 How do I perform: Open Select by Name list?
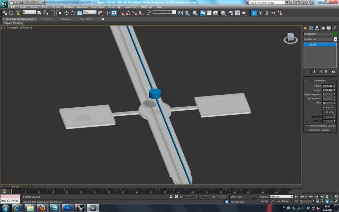click(x=46, y=13)
